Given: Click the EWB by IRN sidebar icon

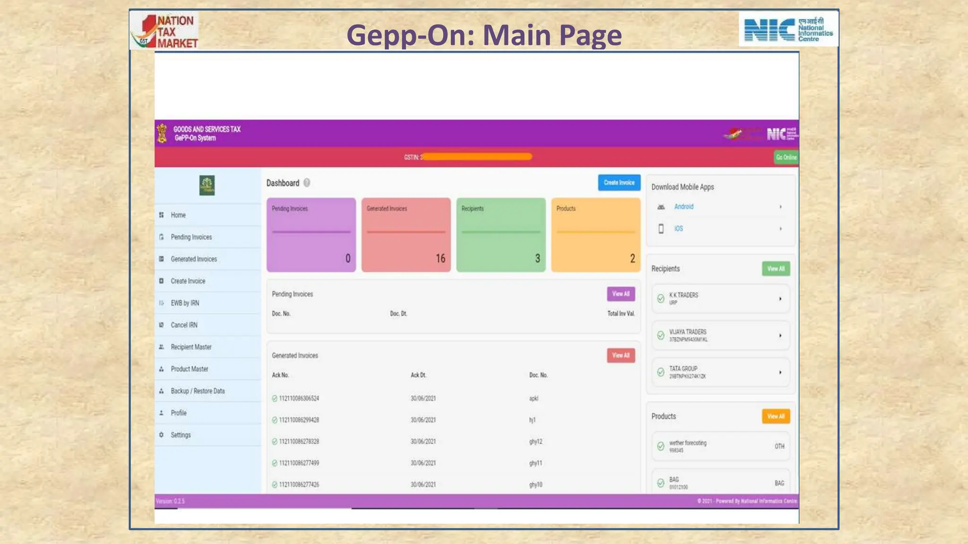Looking at the screenshot, I should 161,303.
